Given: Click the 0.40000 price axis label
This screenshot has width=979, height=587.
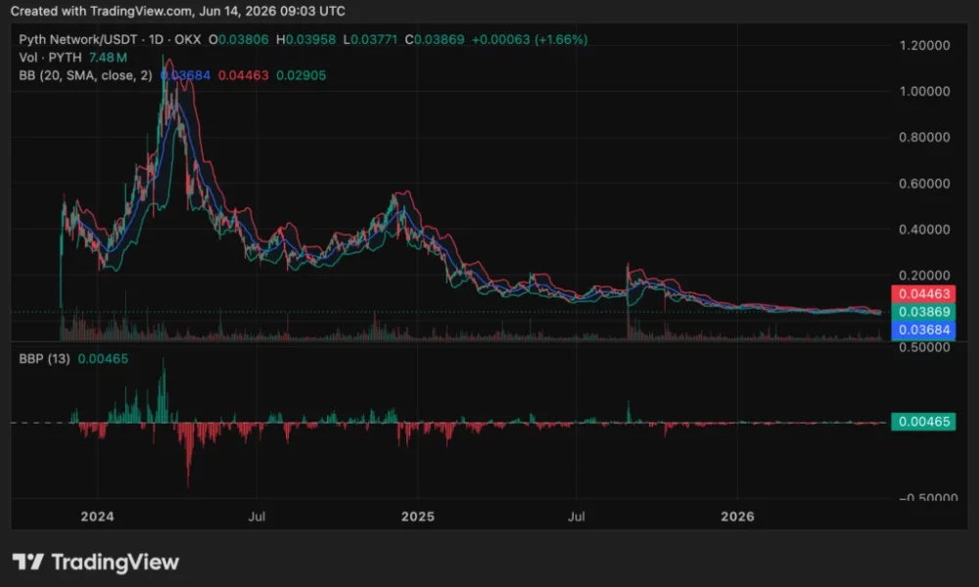Looking at the screenshot, I should (925, 230).
